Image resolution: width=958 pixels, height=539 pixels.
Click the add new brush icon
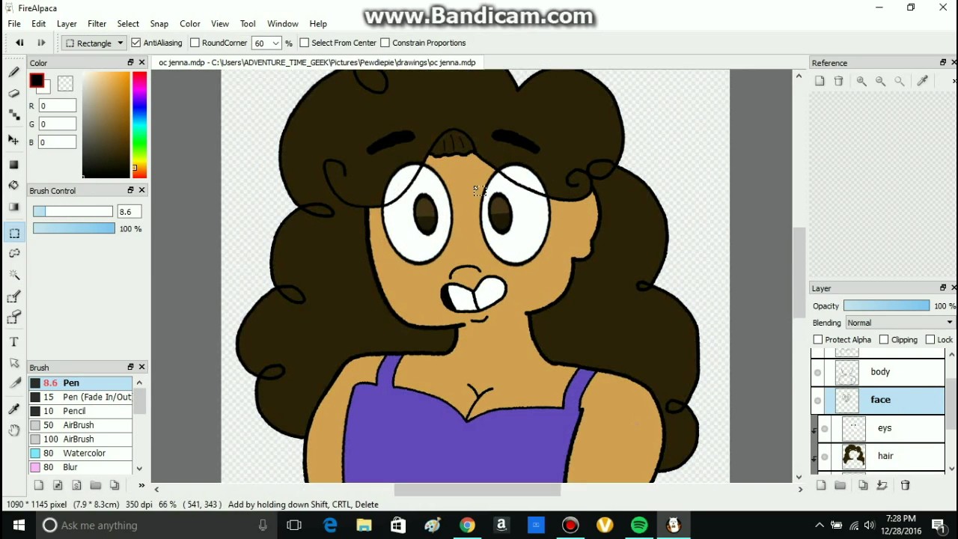39,485
